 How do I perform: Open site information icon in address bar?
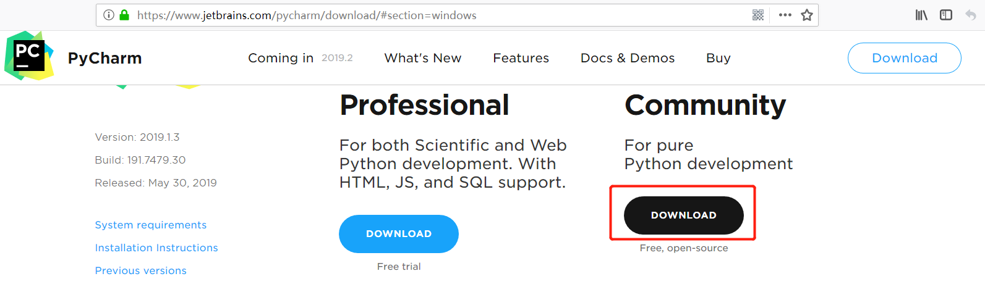(109, 15)
